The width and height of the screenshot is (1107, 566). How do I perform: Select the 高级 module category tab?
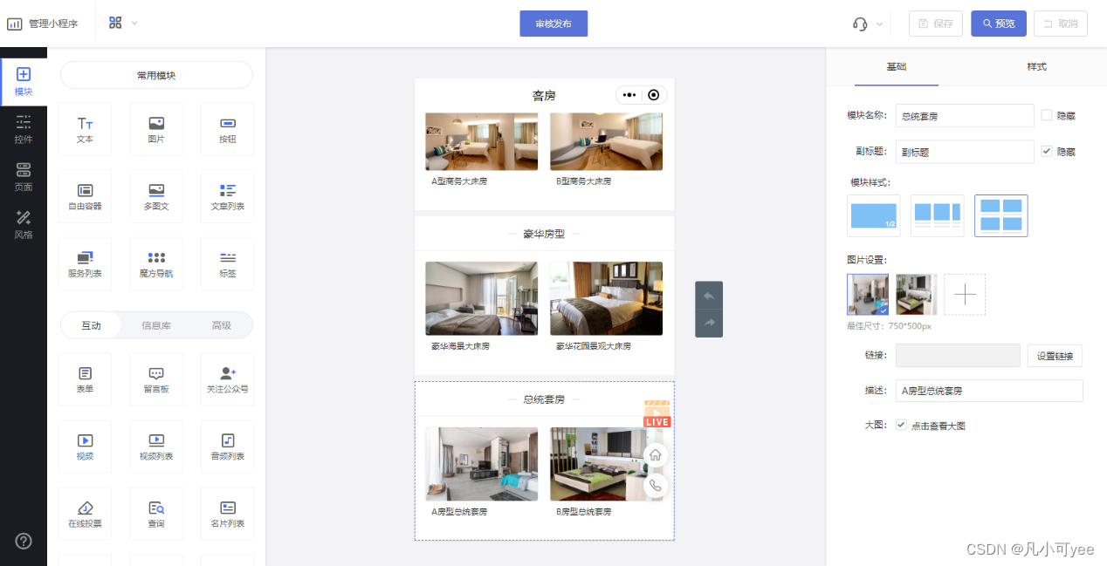(222, 325)
